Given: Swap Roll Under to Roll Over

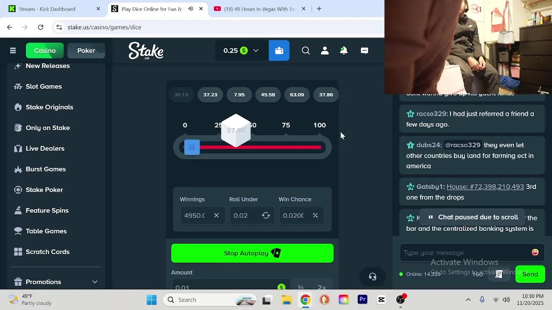Looking at the screenshot, I should coord(266,215).
